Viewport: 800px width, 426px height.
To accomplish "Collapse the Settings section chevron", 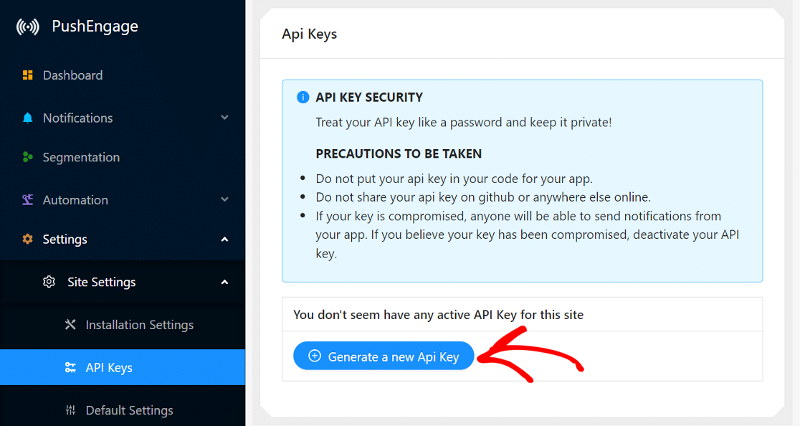I will (x=224, y=239).
